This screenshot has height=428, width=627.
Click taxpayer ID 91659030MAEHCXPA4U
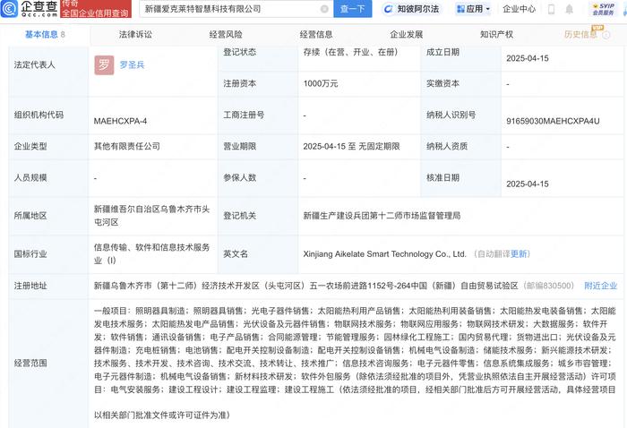(x=553, y=121)
